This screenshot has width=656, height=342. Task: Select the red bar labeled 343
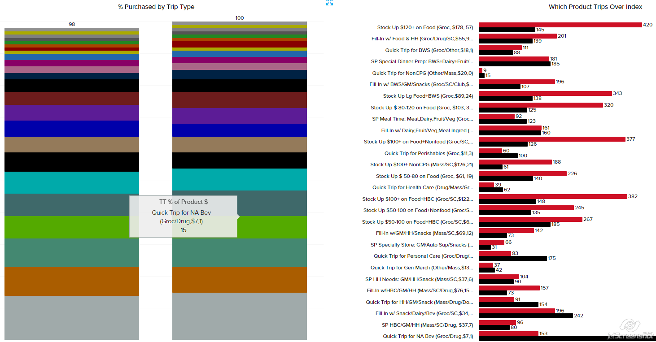point(545,93)
